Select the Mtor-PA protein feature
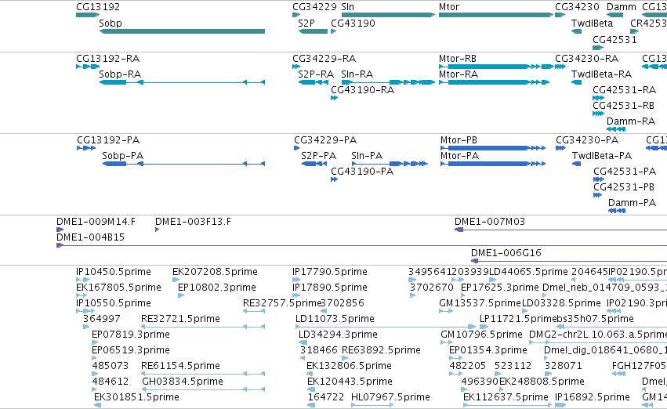 (493, 164)
